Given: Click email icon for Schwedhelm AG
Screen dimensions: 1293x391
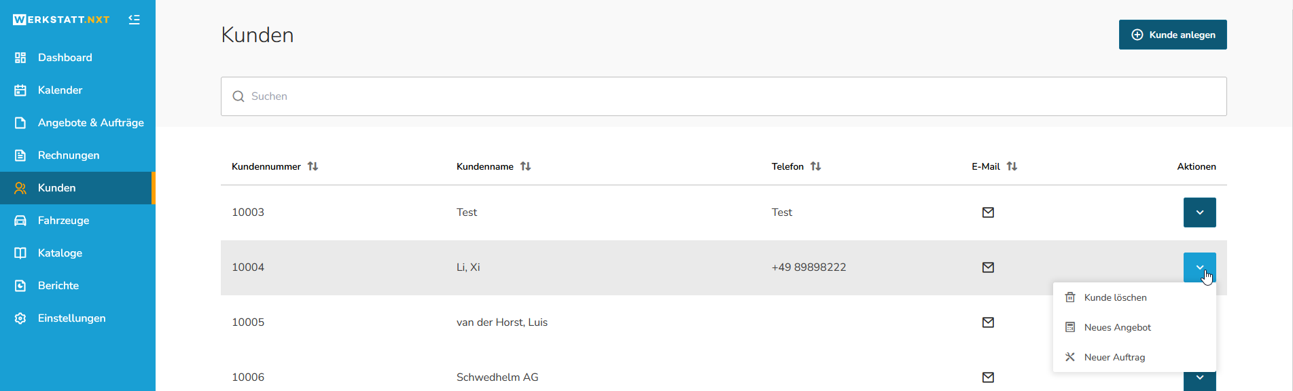Looking at the screenshot, I should [988, 377].
